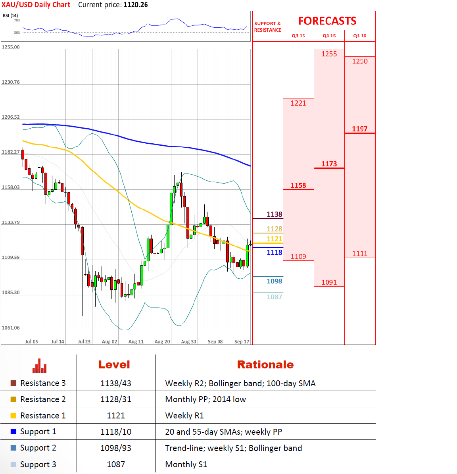Click the bold 1158 forecast value
This screenshot has height=474, width=457.
click(298, 185)
